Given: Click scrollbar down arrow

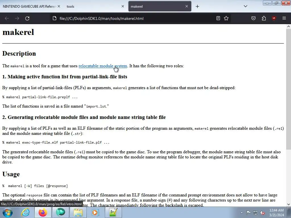Looking at the screenshot, I should pos(288,204).
